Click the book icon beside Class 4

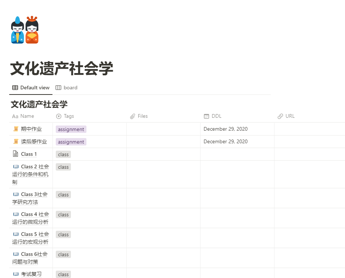click(x=16, y=214)
